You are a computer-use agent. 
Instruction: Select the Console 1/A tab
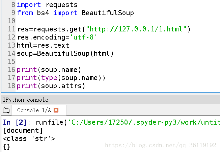pos(39,110)
